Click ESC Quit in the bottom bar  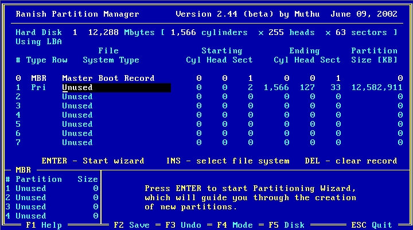[372, 225]
